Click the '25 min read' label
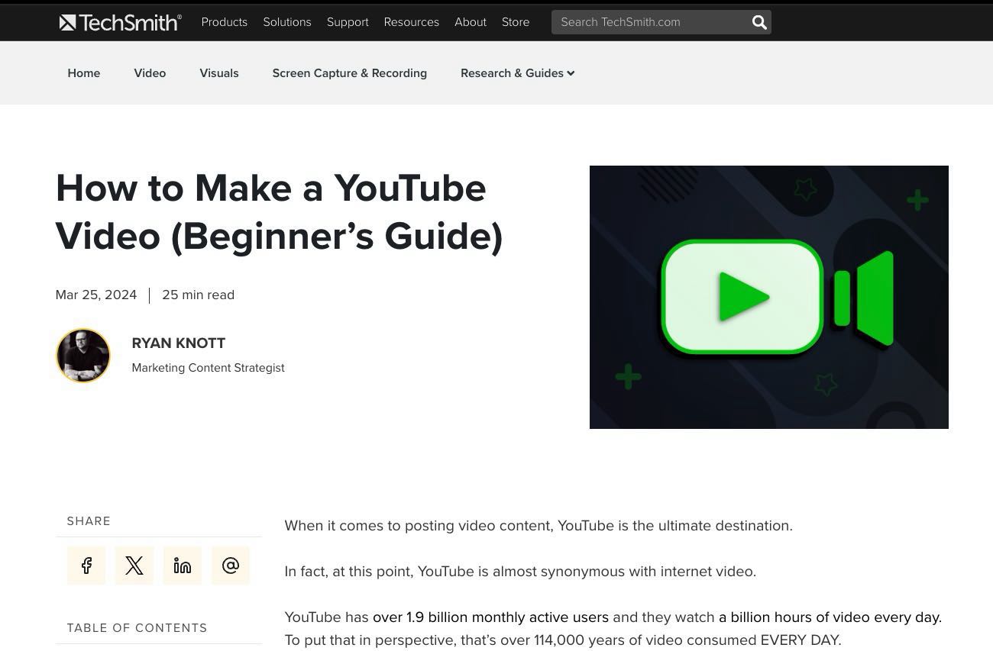Screen dimensions: 993x651 199,295
